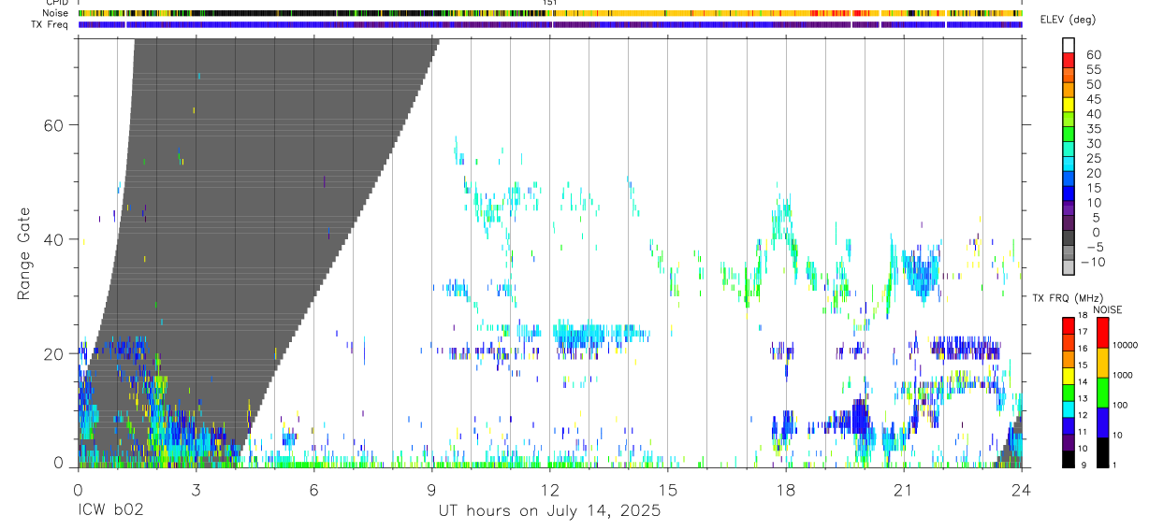This screenshot has width=1149, height=530.
Task: Click the 'UT hours on July 14, 2025' axis title
Action: point(549,510)
